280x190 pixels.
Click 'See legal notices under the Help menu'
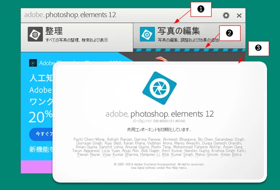(159, 168)
